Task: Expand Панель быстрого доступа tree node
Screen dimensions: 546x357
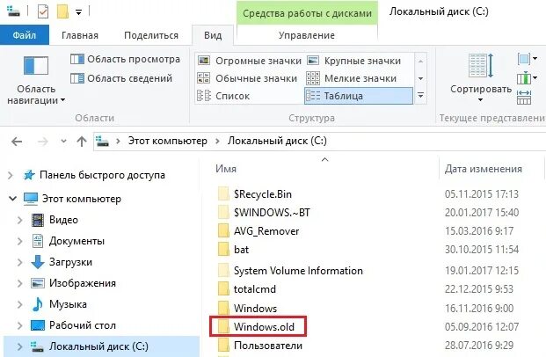Action: click(x=11, y=175)
